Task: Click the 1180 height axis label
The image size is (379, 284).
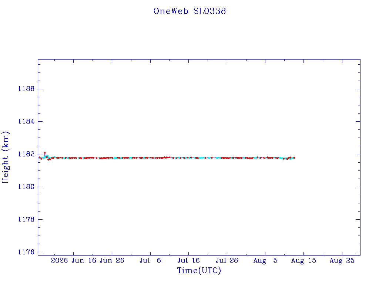Action: [x=26, y=187]
